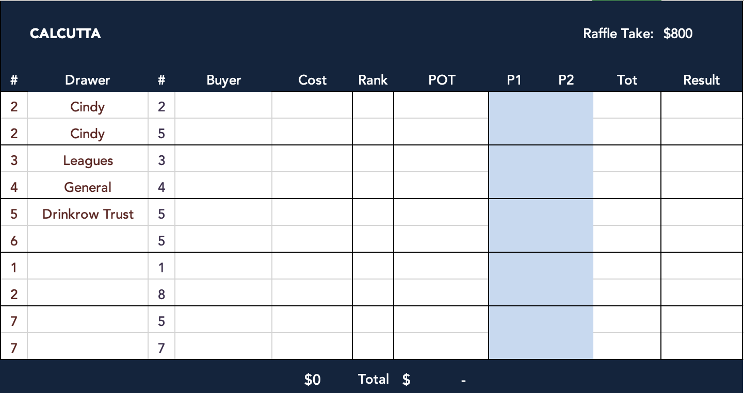Screen dimensions: 744x393
Task: Click the Rank column header
Action: (x=373, y=80)
